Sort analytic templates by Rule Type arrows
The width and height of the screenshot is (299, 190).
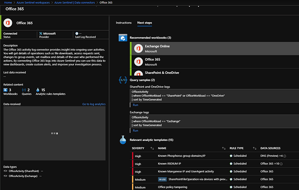pos(255,148)
